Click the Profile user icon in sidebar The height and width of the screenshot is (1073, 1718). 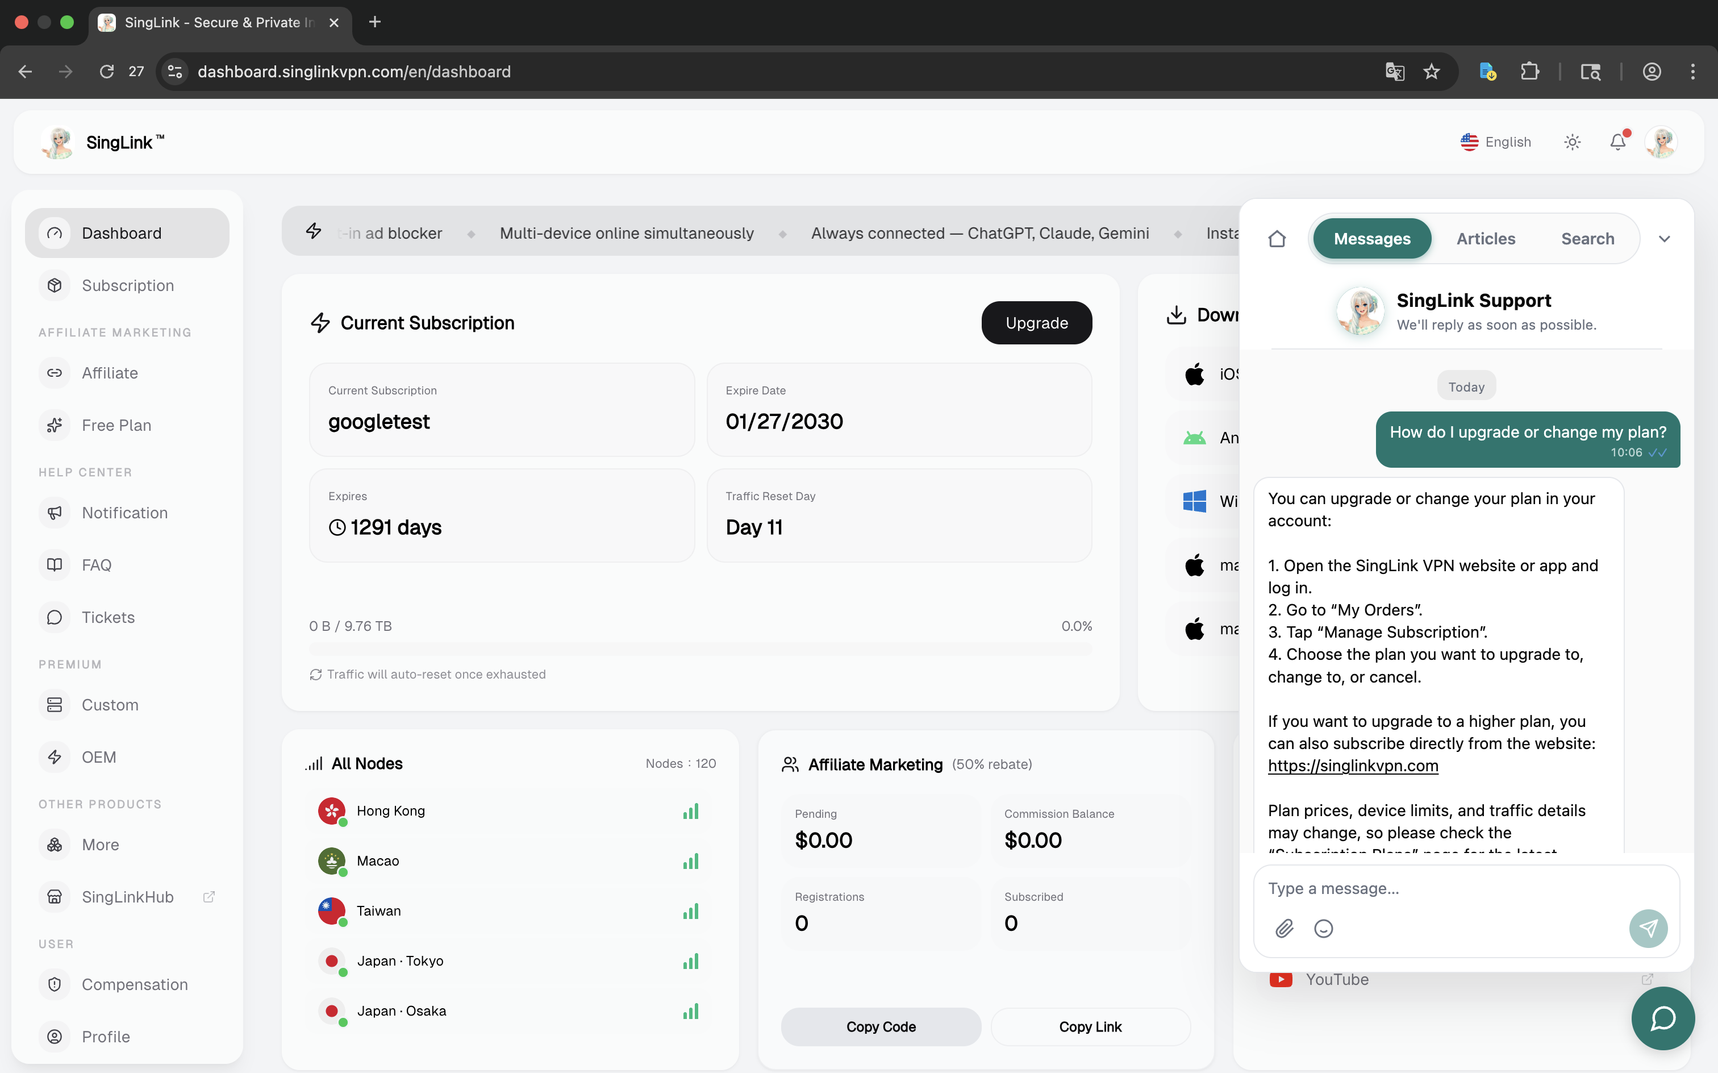(55, 1037)
